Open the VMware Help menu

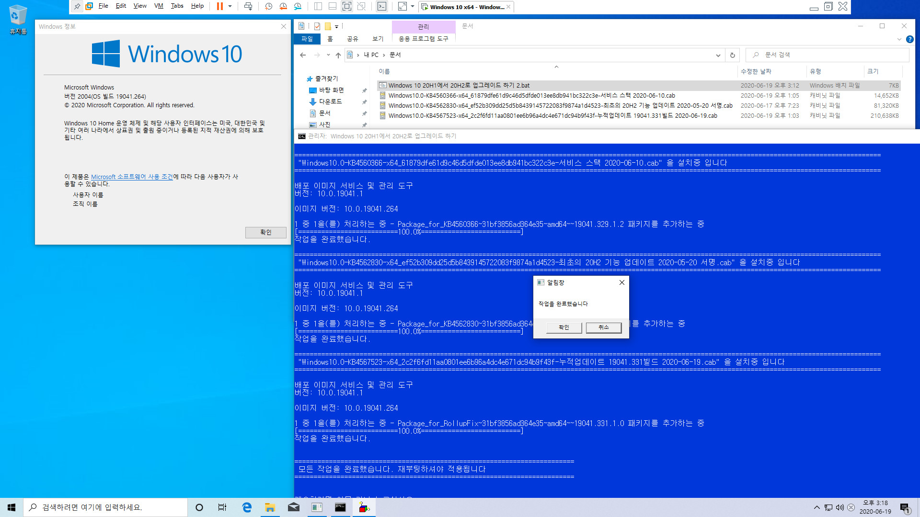[x=197, y=6]
